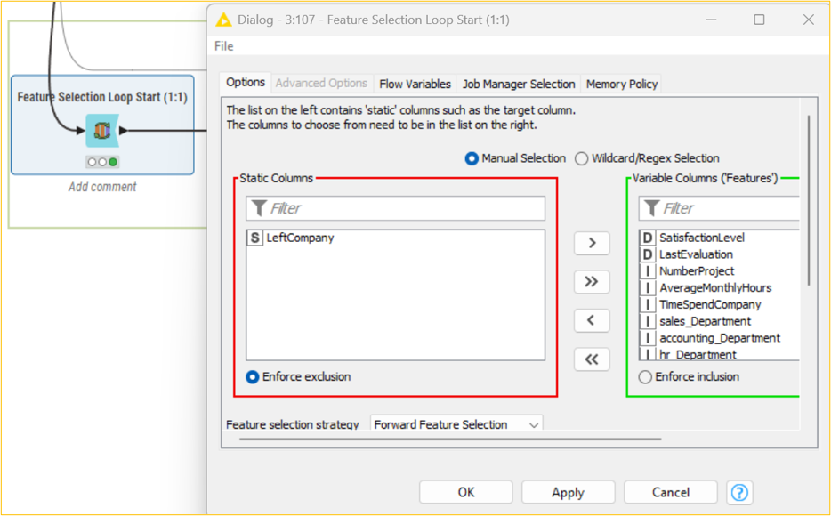Select accounting_Department in the features list
The width and height of the screenshot is (831, 516).
point(719,338)
